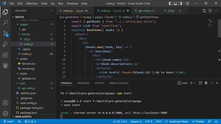Image resolution: width=221 pixels, height=124 pixels.
Task: Toggle the panel layout icon
Action: point(175,3)
